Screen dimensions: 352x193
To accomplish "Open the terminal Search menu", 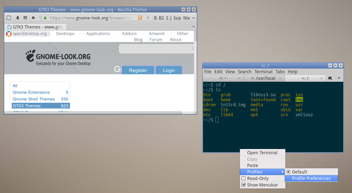I will pyautogui.click(x=245, y=72).
